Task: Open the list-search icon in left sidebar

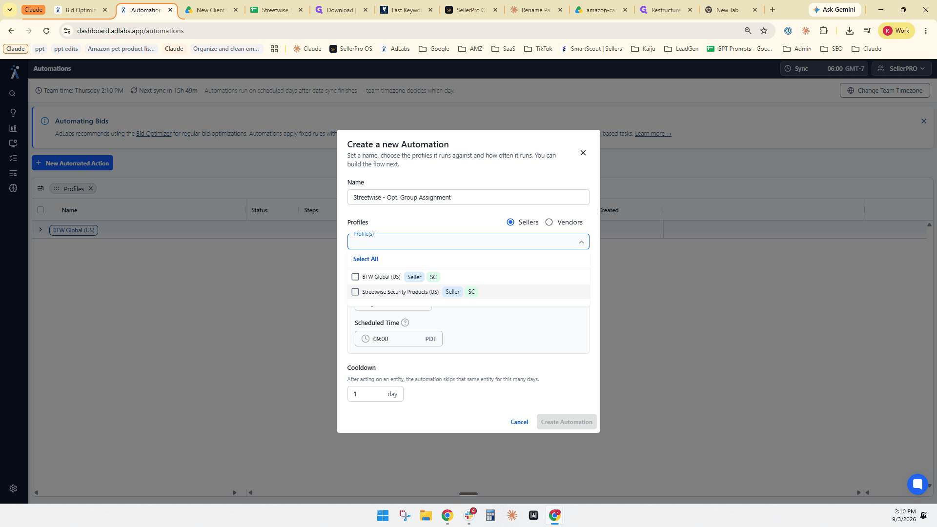Action: pyautogui.click(x=13, y=173)
